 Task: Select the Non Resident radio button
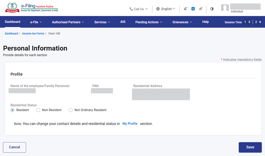[38, 110]
